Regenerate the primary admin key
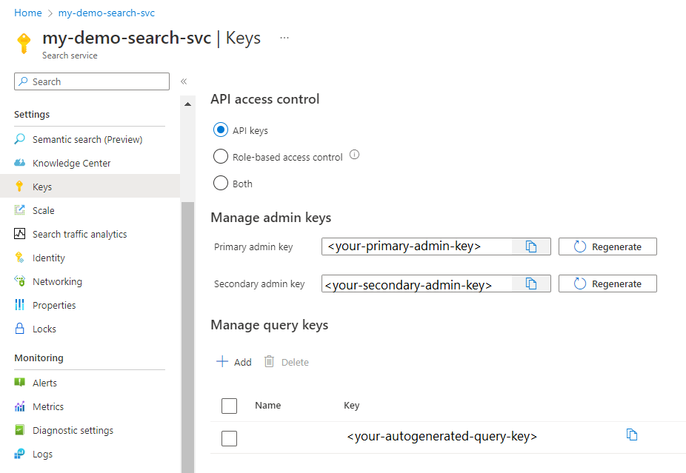686x473 pixels. [607, 246]
